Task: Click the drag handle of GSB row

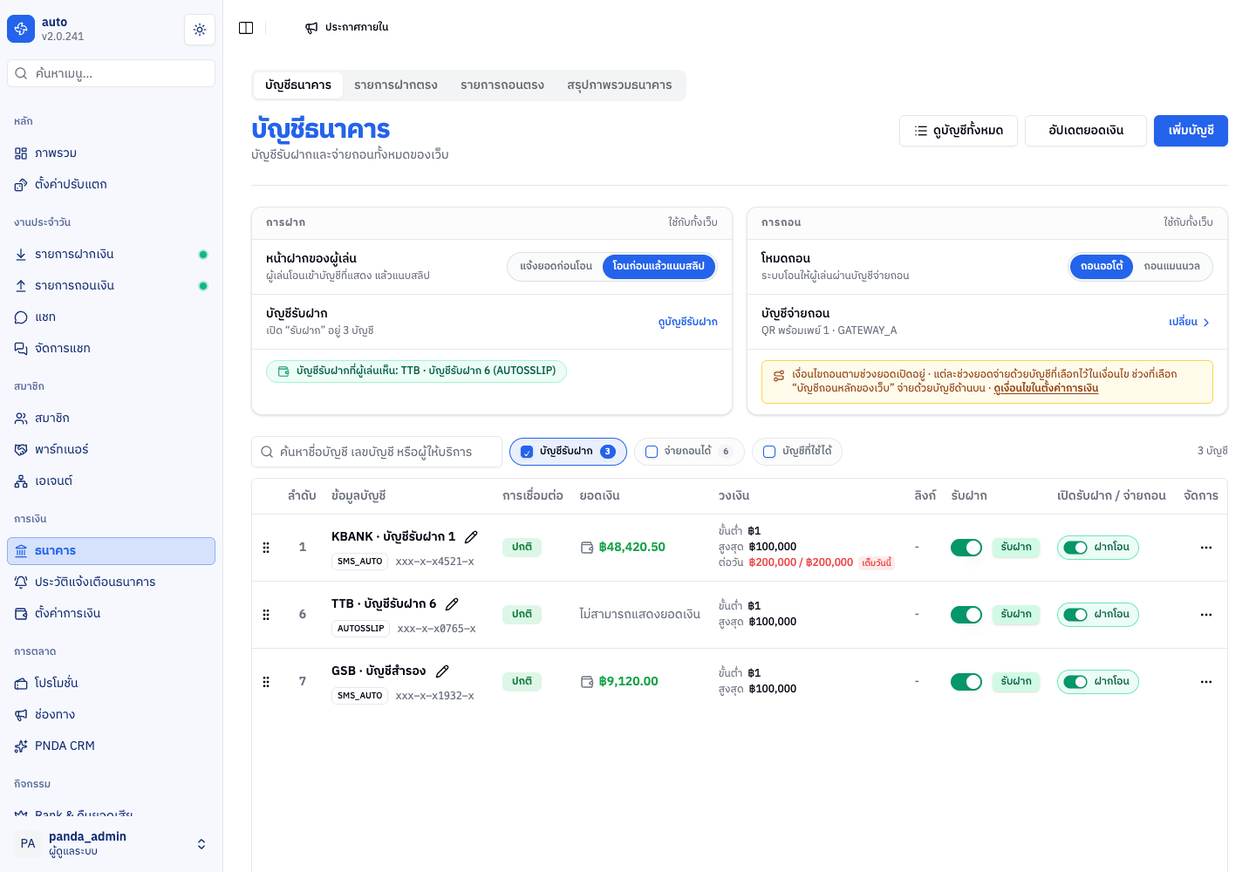Action: point(266,682)
